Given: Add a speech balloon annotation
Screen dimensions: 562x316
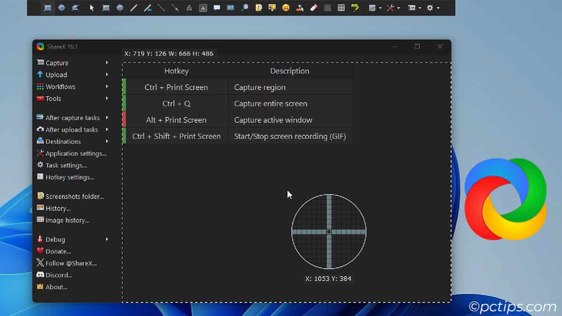Looking at the screenshot, I should [216, 7].
